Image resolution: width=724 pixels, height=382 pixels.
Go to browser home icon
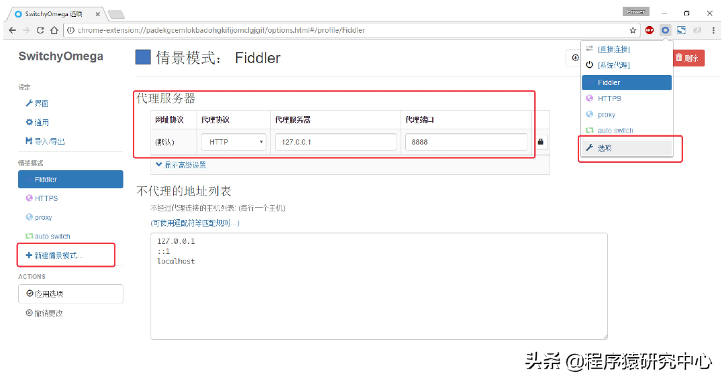click(54, 30)
